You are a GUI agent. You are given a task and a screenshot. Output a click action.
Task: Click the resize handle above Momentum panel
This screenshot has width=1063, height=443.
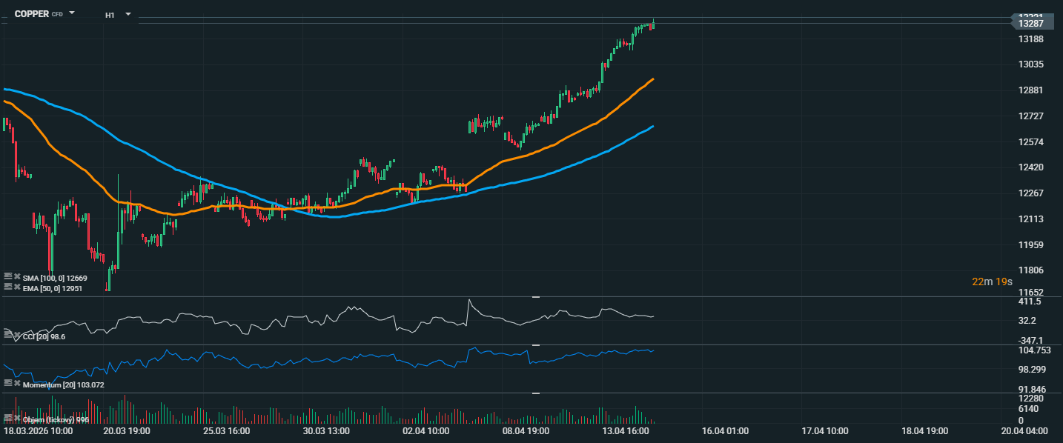(x=536, y=345)
